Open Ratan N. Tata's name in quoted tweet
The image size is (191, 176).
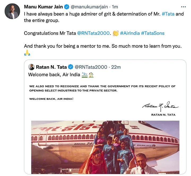pos(51,67)
